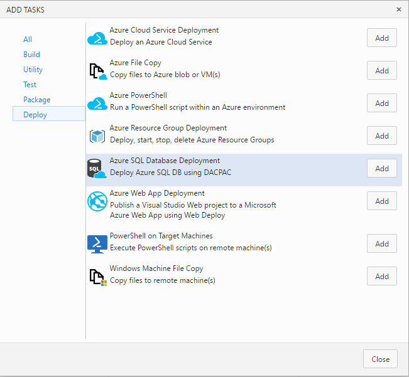Image resolution: width=409 pixels, height=377 pixels.
Task: Click 'Deploy an Azure Cloud Service' description
Action: (x=161, y=42)
